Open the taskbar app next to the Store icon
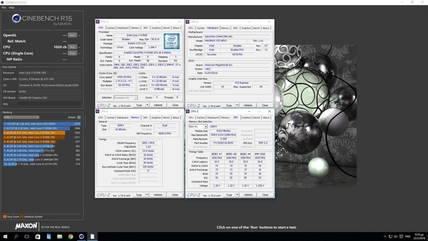The height and width of the screenshot is (241, 428). (x=49, y=236)
